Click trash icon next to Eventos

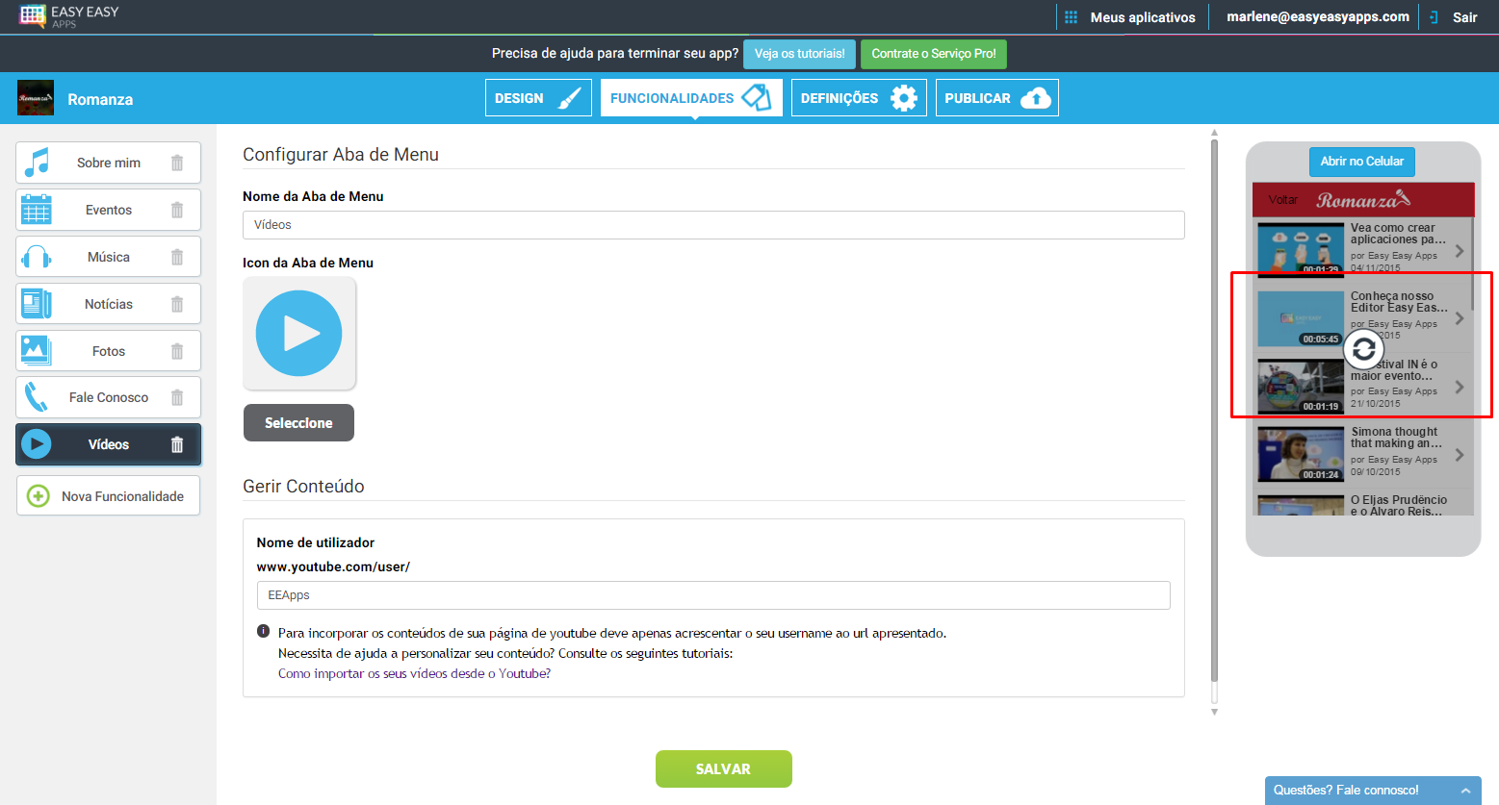coord(177,210)
